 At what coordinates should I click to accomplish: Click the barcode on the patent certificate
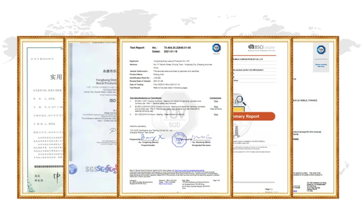pos(48,166)
